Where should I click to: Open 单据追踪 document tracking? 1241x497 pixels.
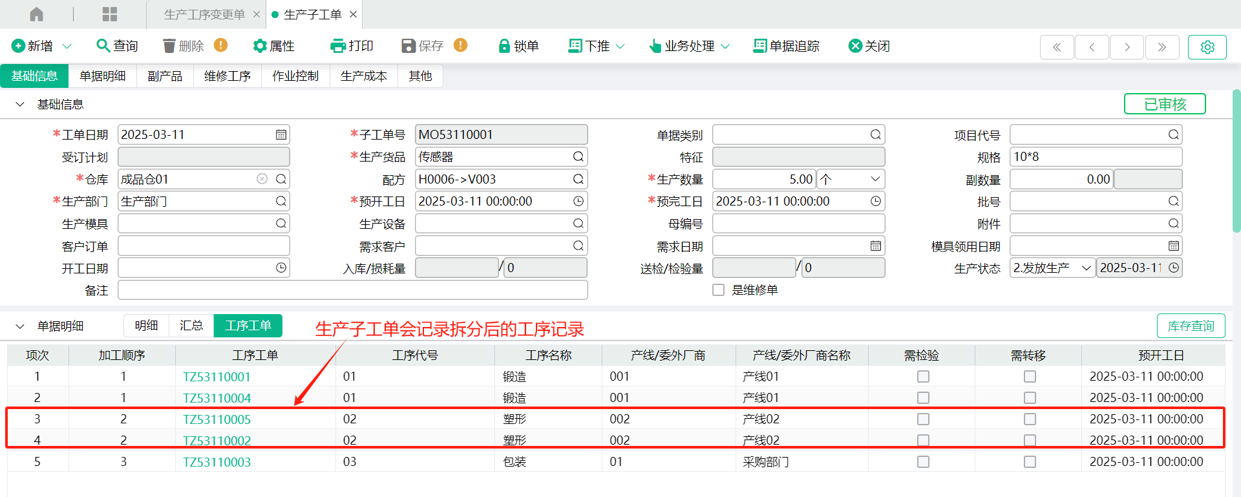click(x=786, y=46)
